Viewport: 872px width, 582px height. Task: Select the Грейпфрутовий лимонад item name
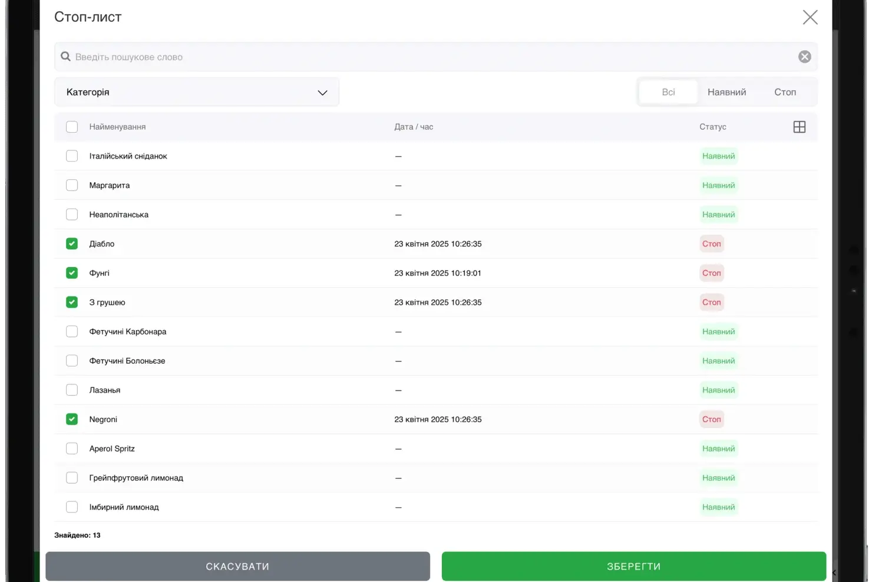pyautogui.click(x=136, y=478)
